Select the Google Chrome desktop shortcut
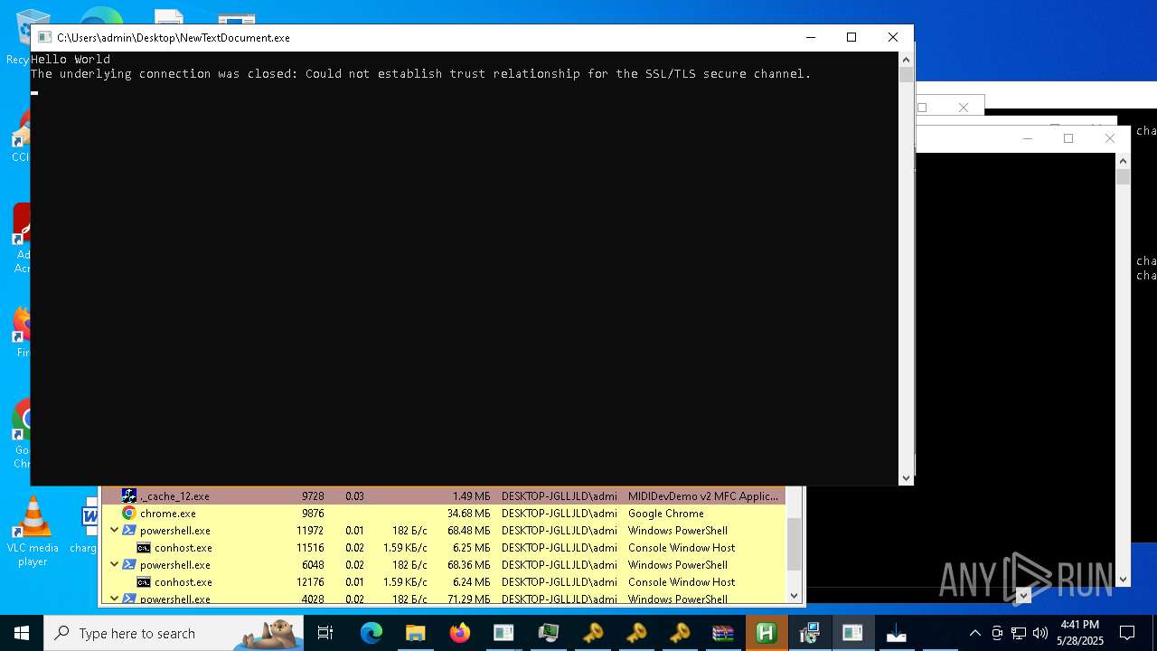Viewport: 1157px width, 651px height. pos(20,434)
